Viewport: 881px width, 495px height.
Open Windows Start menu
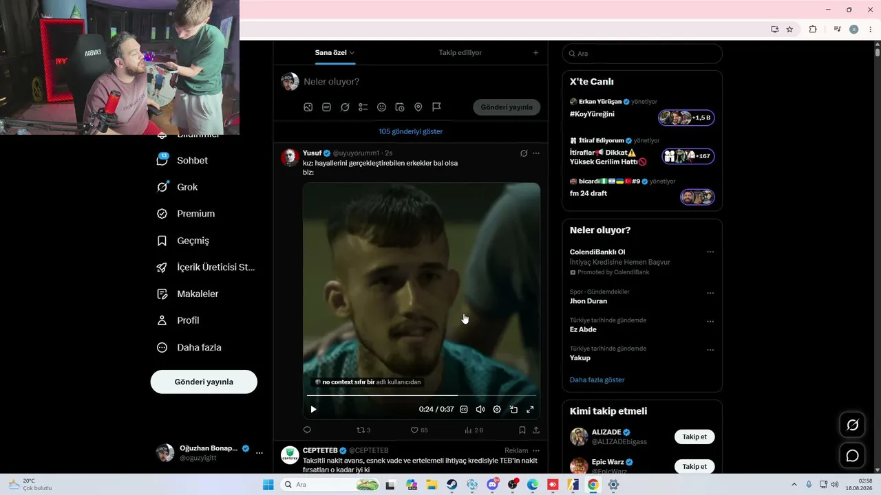tap(268, 485)
